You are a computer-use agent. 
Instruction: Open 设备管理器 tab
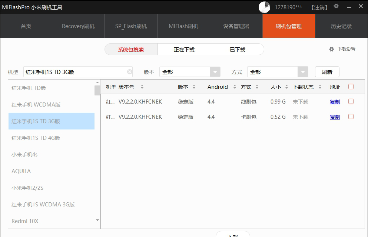(x=236, y=26)
